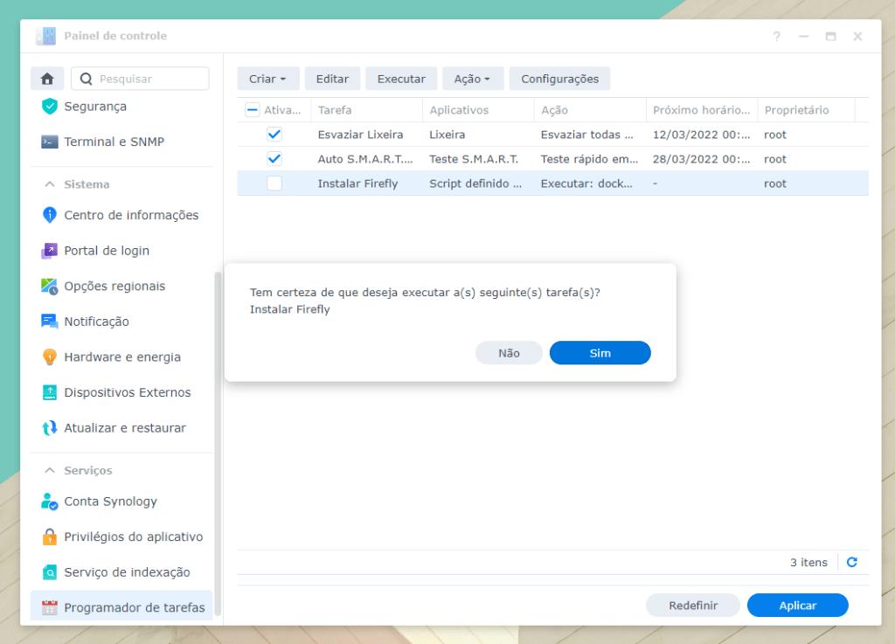Go to Notificação in the sidebar
This screenshot has height=644, width=895.
point(96,322)
